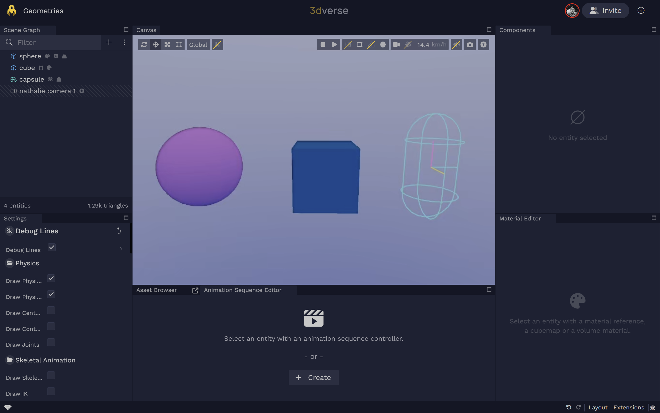The width and height of the screenshot is (660, 413).
Task: Add a new entity with plus icon
Action: click(109, 42)
